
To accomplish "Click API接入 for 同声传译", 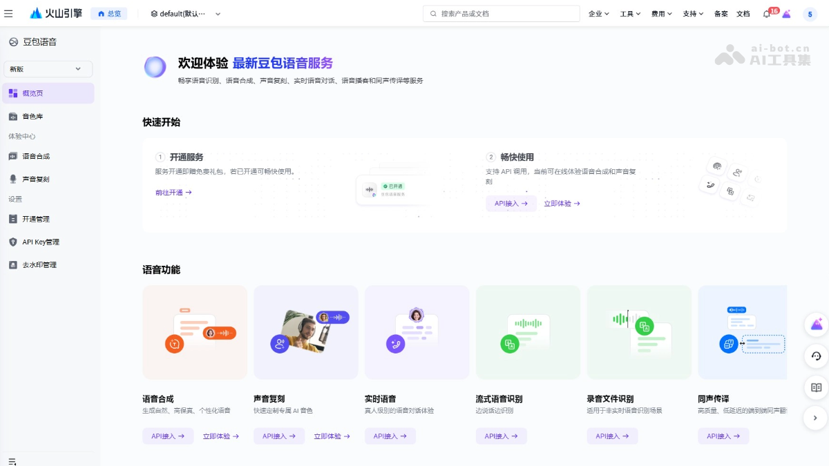I will tap(723, 436).
